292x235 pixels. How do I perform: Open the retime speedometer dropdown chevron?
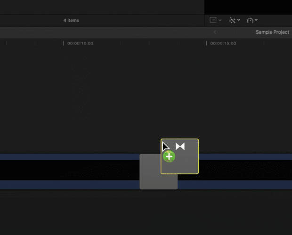click(x=256, y=20)
